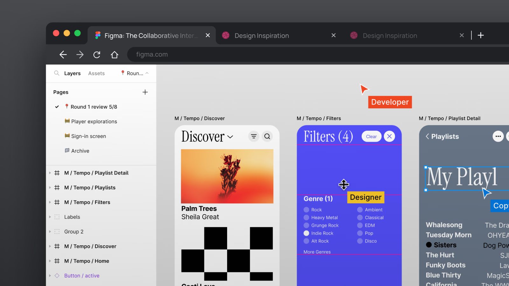Image resolution: width=509 pixels, height=286 pixels.
Task: Switch to the Layers tab
Action: click(72, 73)
